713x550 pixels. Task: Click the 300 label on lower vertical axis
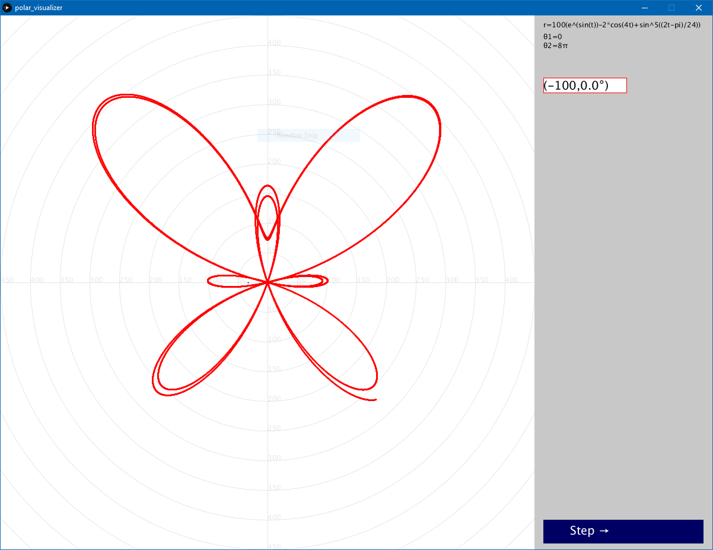(273, 458)
